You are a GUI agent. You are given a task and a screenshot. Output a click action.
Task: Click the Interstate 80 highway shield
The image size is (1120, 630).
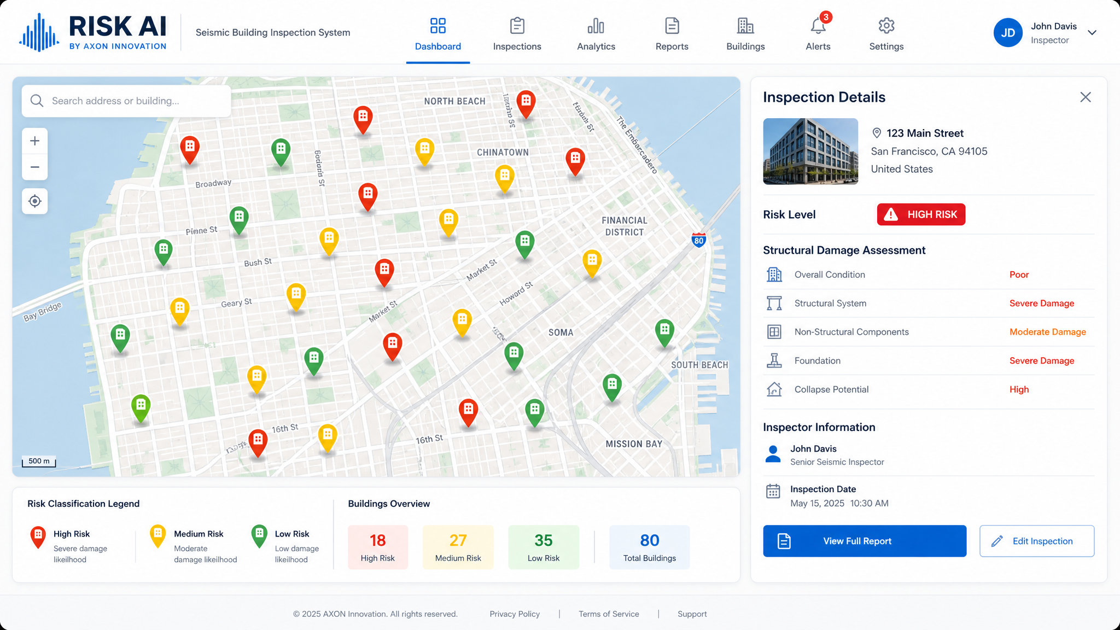tap(698, 239)
